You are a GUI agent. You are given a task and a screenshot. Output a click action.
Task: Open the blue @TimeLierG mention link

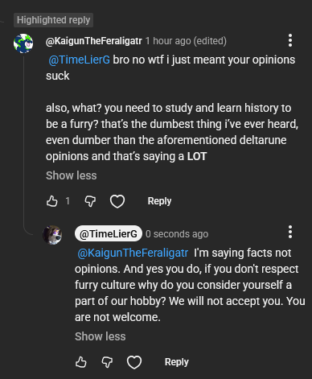click(x=80, y=60)
